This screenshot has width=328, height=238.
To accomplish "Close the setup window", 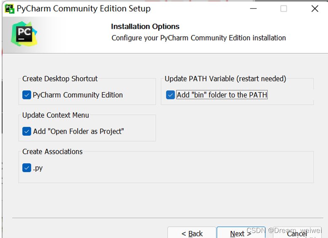I will point(314,9).
